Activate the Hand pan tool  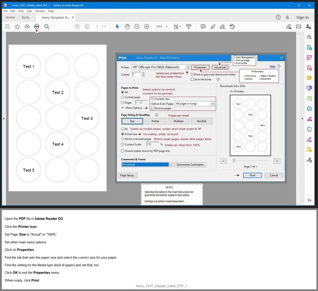(127, 27)
